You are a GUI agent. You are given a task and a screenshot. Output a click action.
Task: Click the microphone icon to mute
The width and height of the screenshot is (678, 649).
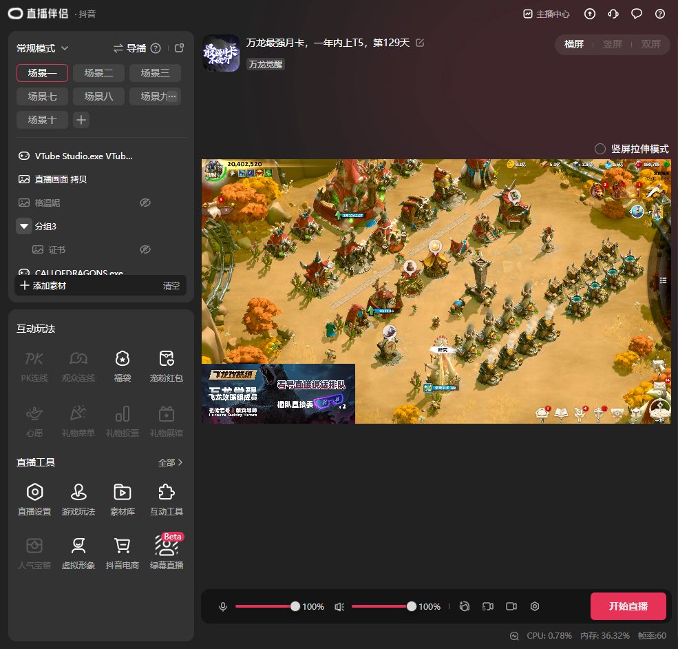pos(223,606)
